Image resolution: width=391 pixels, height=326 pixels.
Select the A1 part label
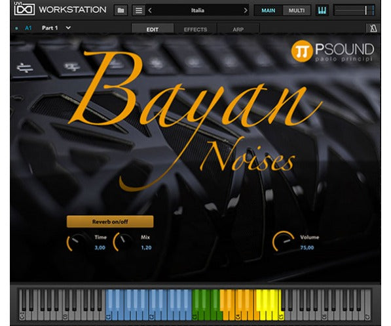click(28, 28)
